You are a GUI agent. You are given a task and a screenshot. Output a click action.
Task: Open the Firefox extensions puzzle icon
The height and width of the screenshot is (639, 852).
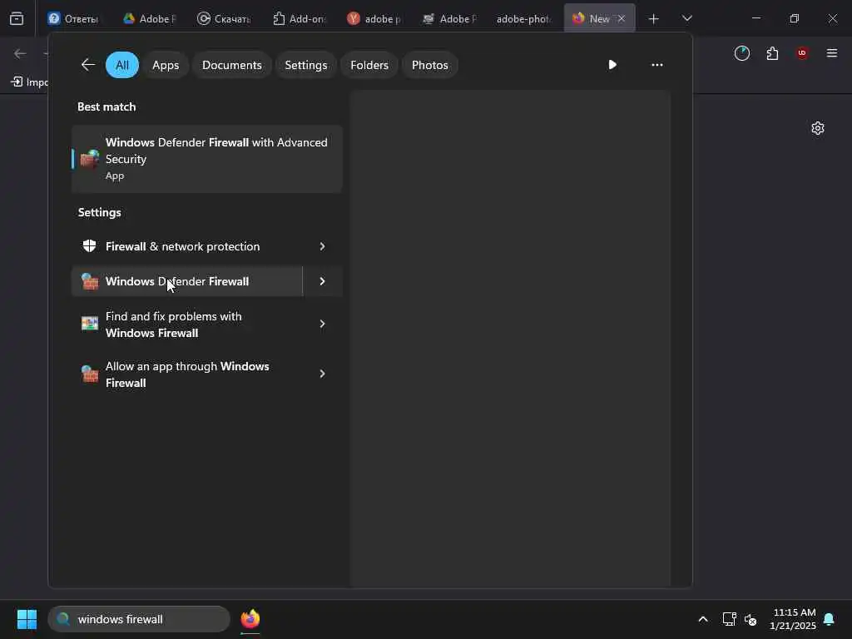[772, 53]
